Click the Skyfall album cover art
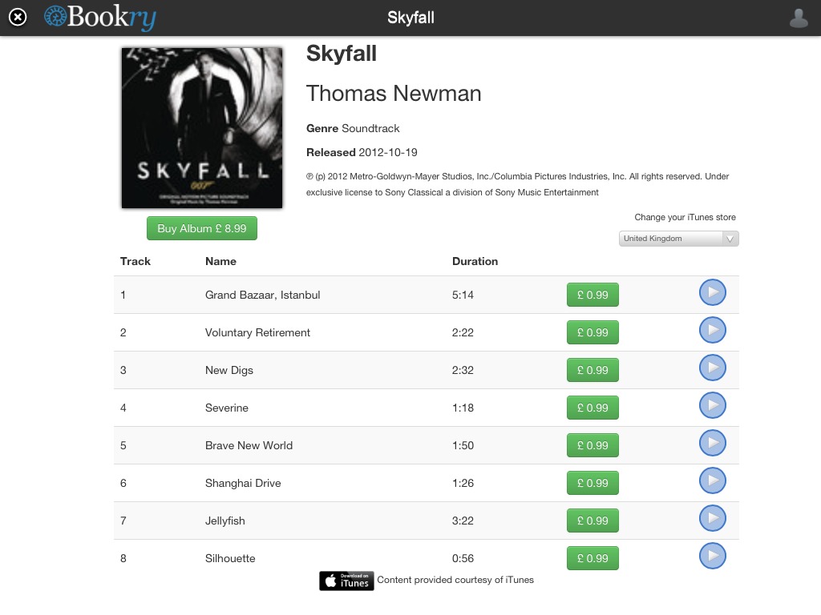The height and width of the screenshot is (615, 821). point(202,128)
